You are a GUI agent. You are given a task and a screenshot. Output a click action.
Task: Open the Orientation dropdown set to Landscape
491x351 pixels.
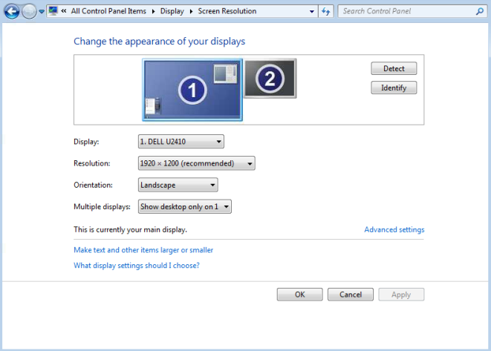pos(178,185)
